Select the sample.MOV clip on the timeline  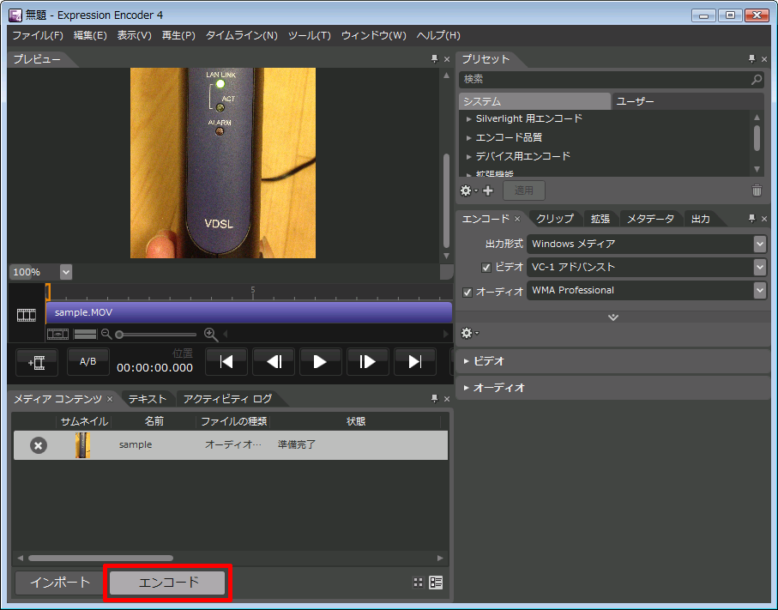pos(249,312)
